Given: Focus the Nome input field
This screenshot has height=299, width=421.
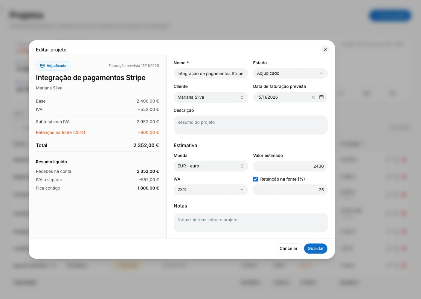Looking at the screenshot, I should click(x=211, y=73).
